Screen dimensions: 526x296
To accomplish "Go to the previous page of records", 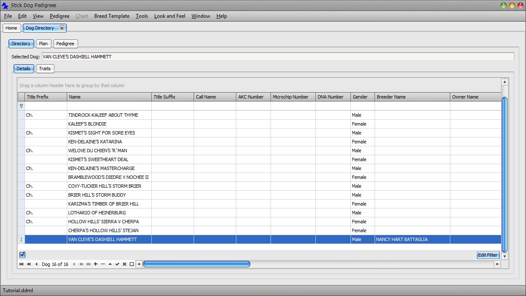I will point(29,264).
